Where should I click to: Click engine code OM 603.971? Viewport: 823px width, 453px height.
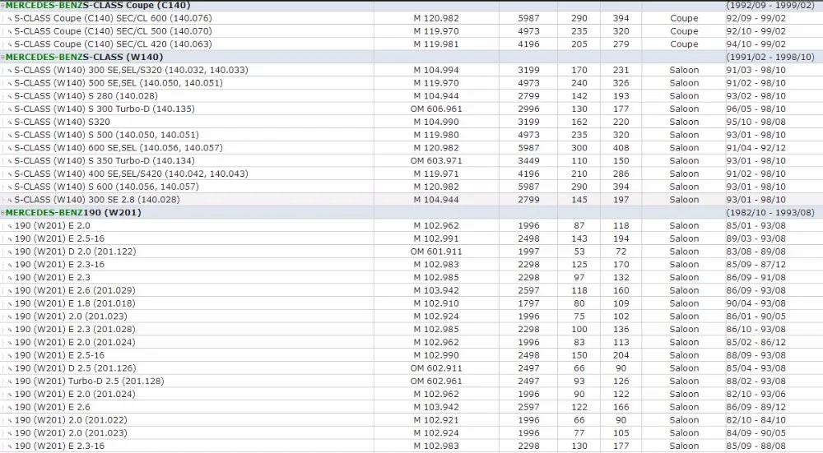(x=436, y=161)
